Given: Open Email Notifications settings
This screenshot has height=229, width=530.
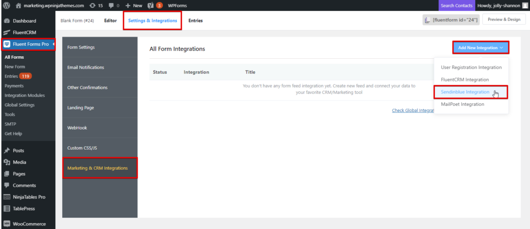Looking at the screenshot, I should point(100,68).
